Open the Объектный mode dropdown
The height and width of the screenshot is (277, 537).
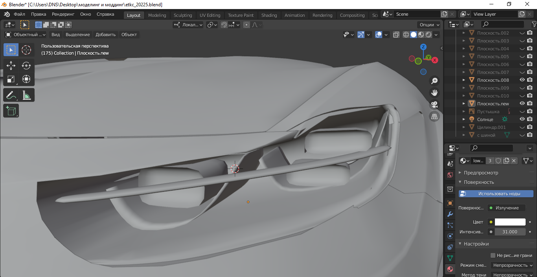coord(26,35)
